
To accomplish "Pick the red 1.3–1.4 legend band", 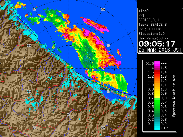I will 157,72.
